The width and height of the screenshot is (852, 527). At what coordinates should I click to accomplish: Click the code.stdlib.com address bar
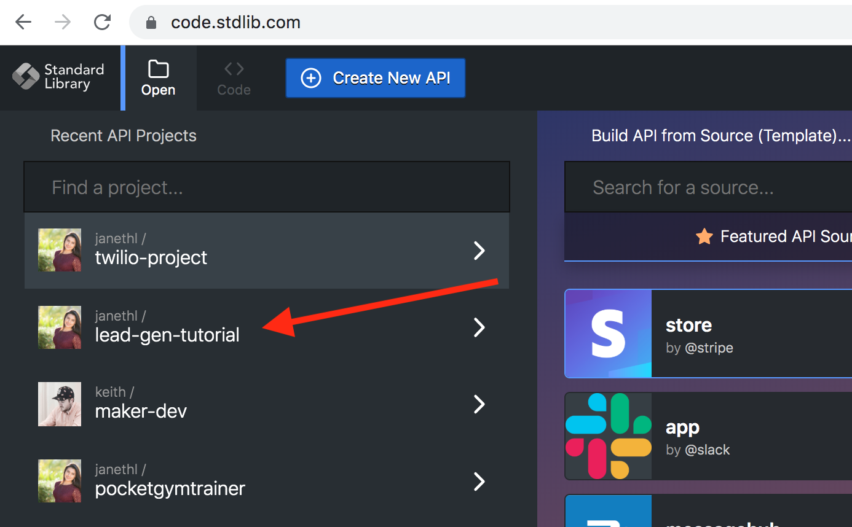click(x=491, y=23)
